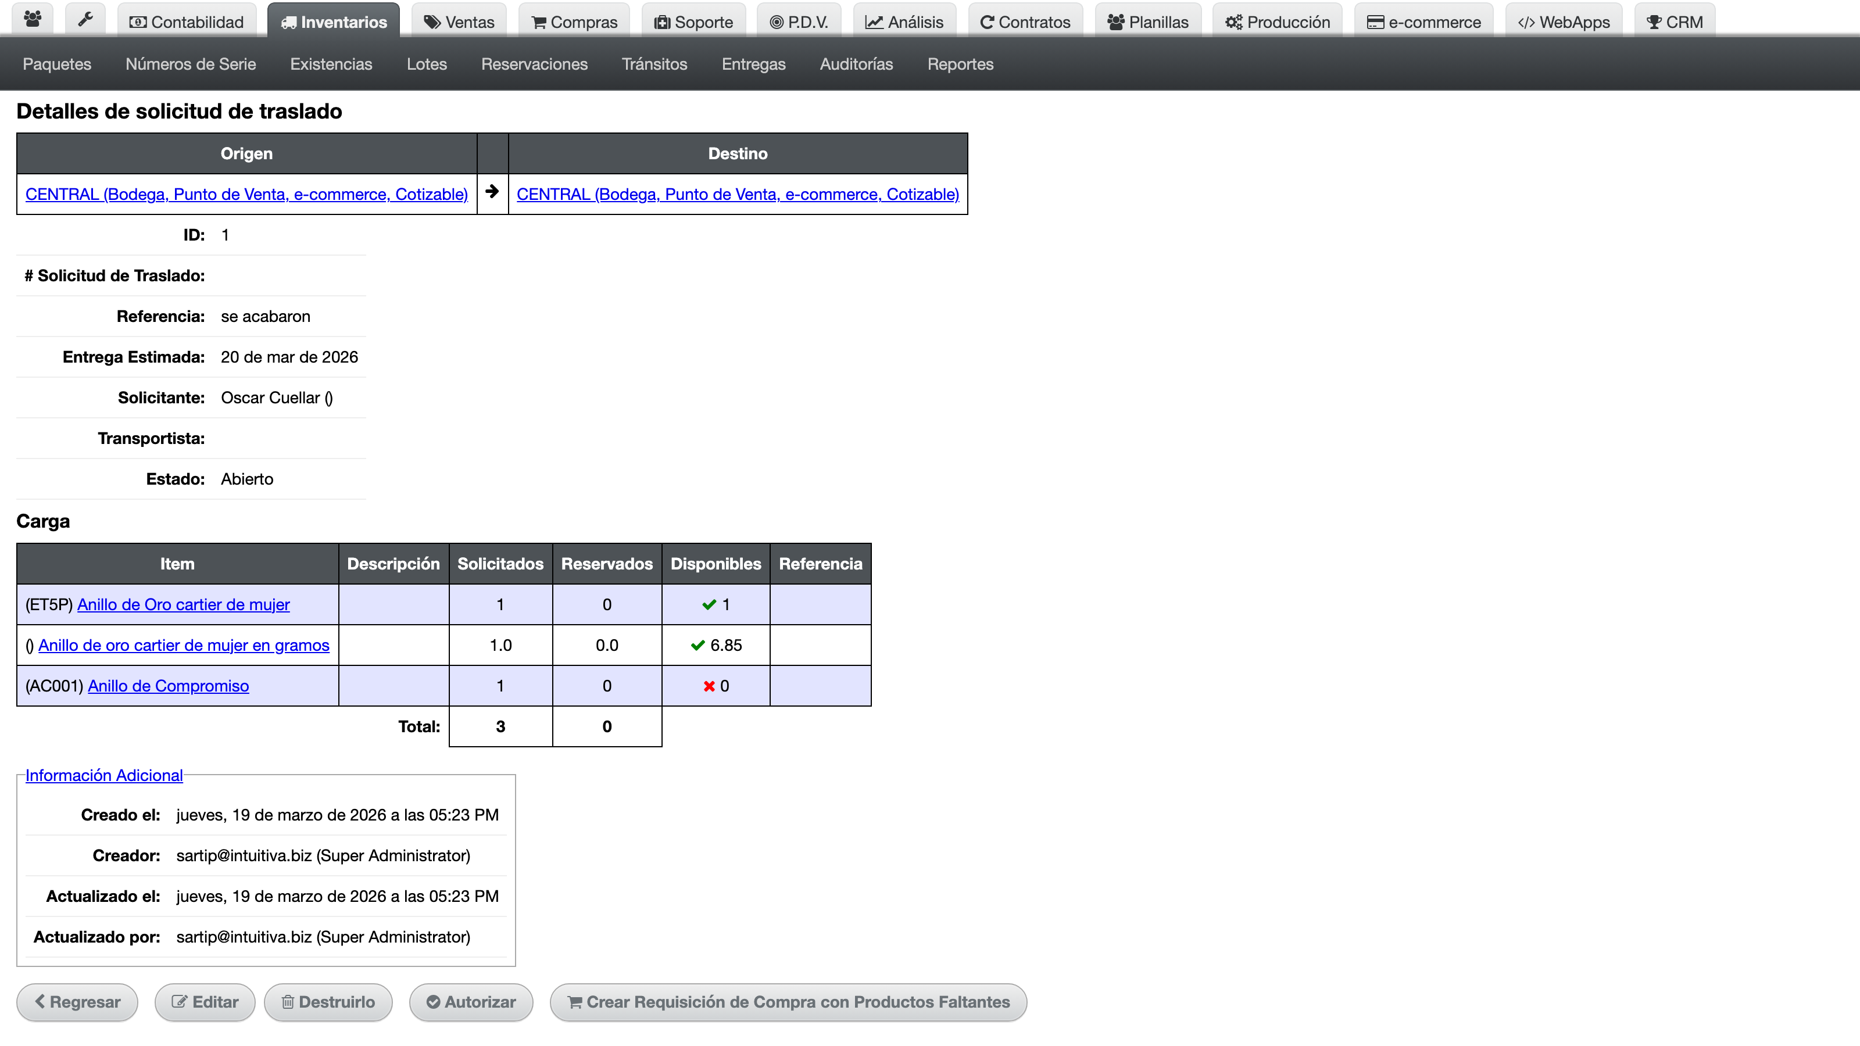Open the Lotes submenu

426,65
